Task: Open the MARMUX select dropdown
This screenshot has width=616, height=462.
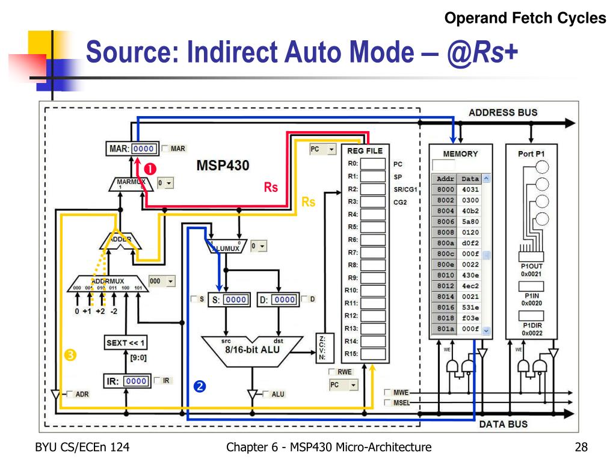Action: pyautogui.click(x=165, y=183)
